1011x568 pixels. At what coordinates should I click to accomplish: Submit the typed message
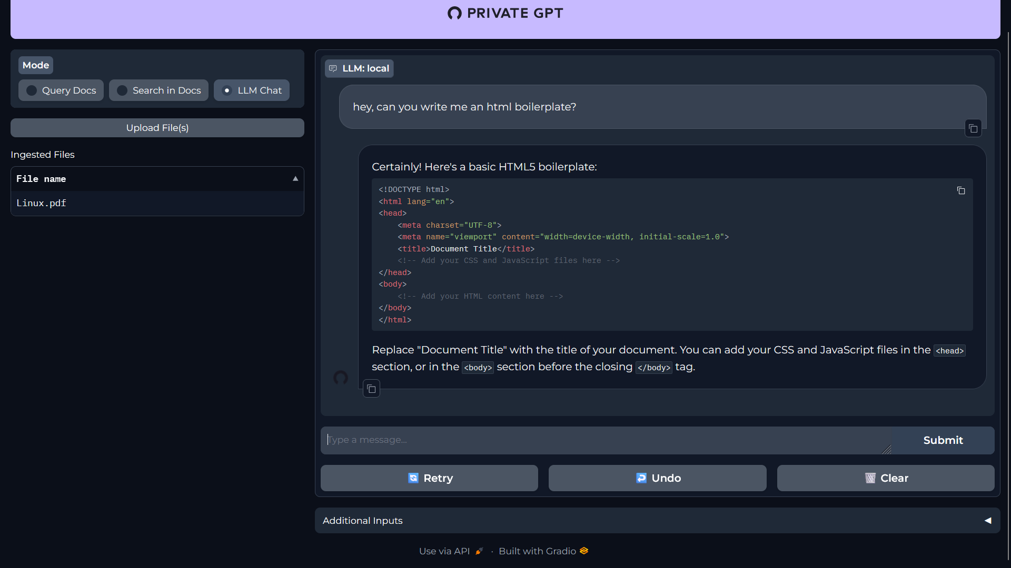click(x=943, y=440)
